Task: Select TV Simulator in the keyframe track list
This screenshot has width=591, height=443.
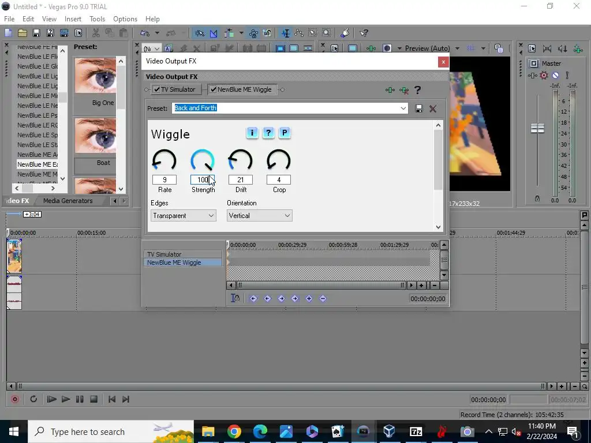Action: click(183, 254)
